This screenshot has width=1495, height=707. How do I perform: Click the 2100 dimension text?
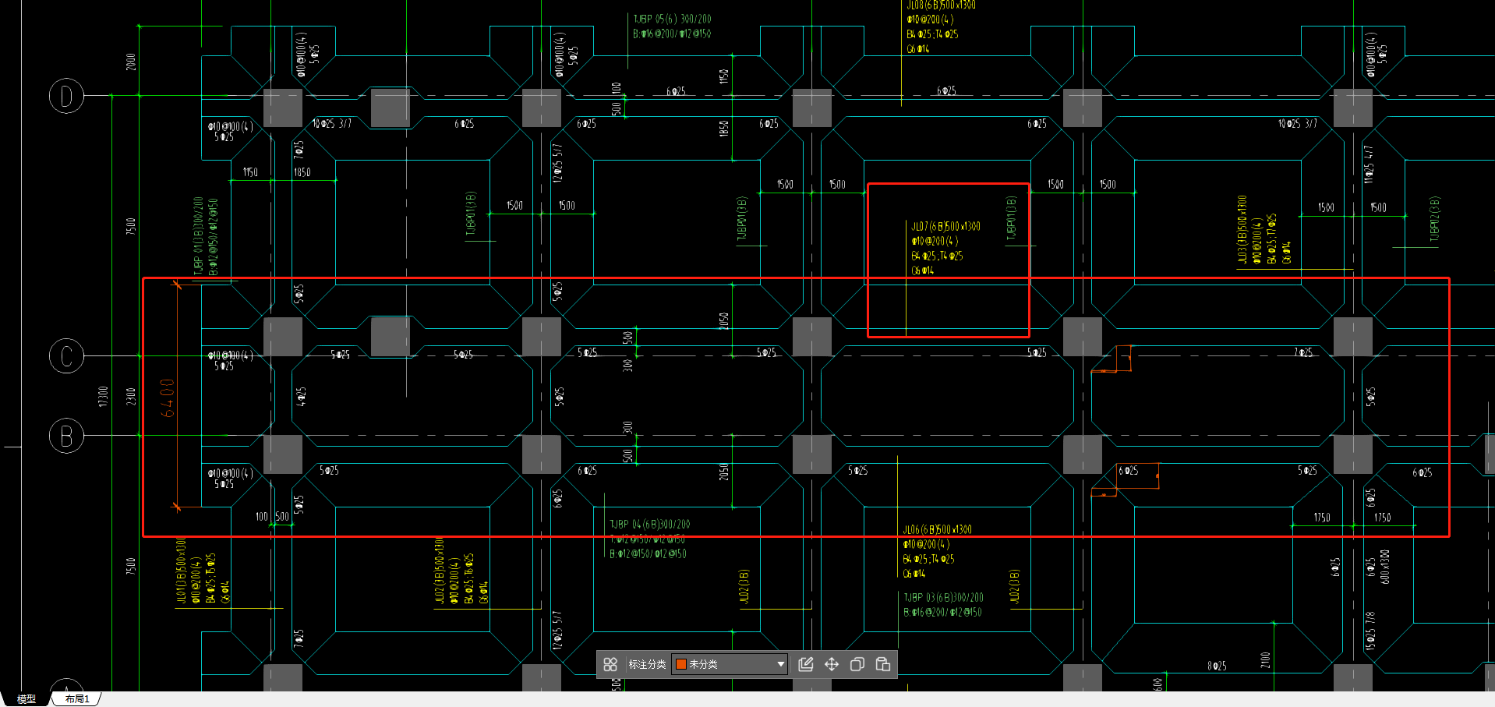1265,660
